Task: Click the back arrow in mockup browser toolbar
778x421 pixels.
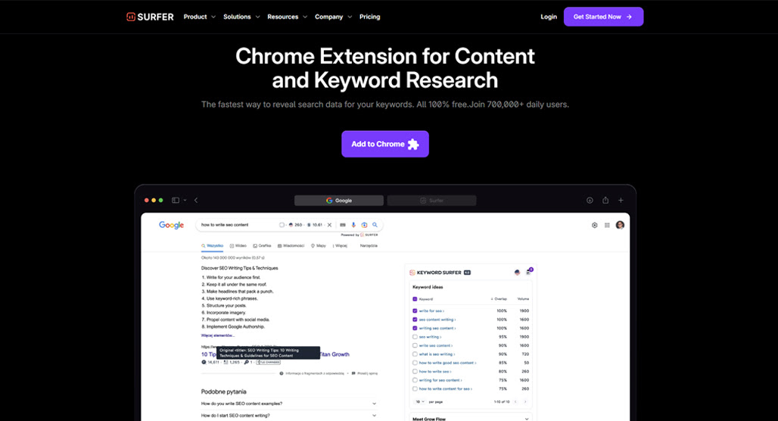Action: pyautogui.click(x=196, y=200)
